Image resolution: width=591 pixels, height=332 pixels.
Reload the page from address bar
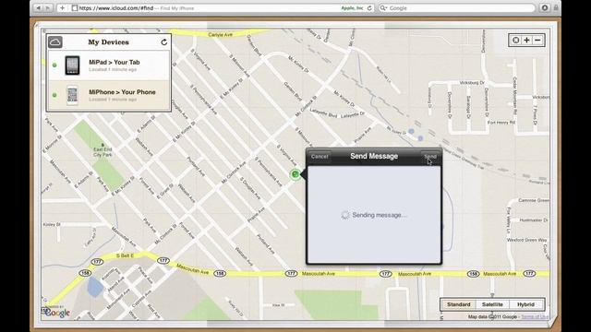point(369,8)
